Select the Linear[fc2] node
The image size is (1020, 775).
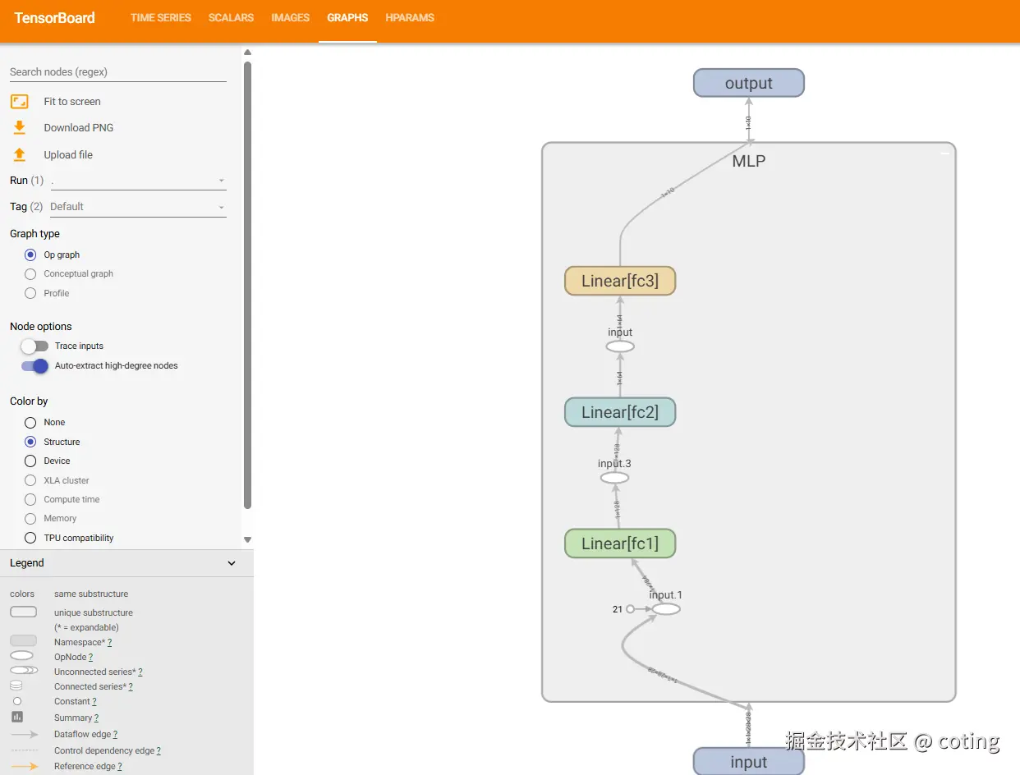[x=620, y=412]
